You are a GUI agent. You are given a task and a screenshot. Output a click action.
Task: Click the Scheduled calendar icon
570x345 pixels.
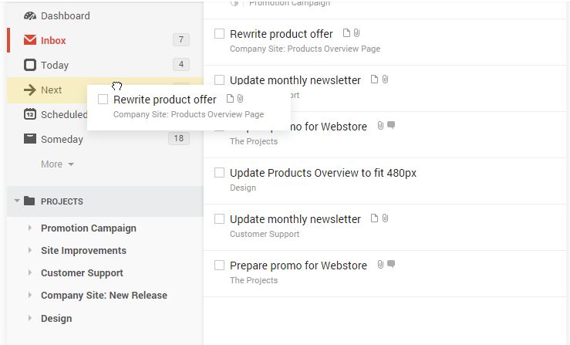click(x=30, y=114)
